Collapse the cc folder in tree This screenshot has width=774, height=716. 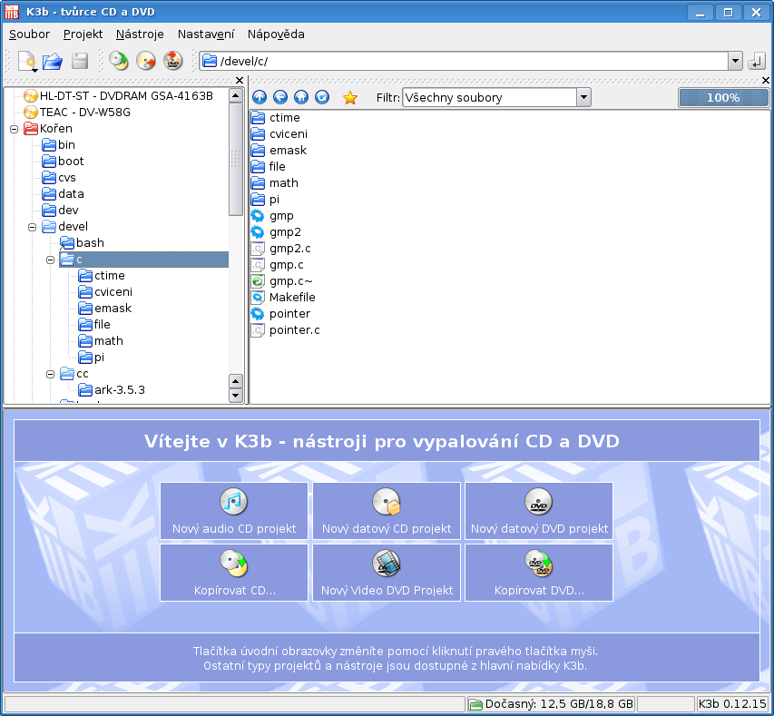coord(50,374)
